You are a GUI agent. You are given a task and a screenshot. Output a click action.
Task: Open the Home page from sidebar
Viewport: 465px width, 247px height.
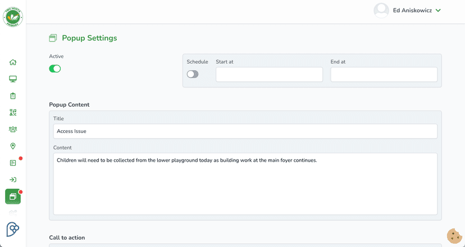click(13, 62)
